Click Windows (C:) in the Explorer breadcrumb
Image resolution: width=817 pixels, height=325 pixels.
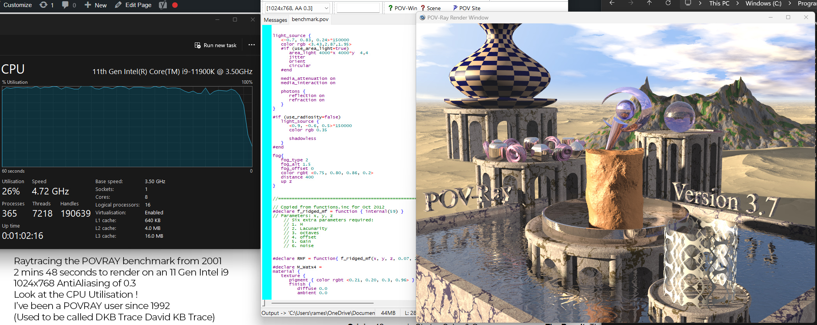click(x=763, y=3)
